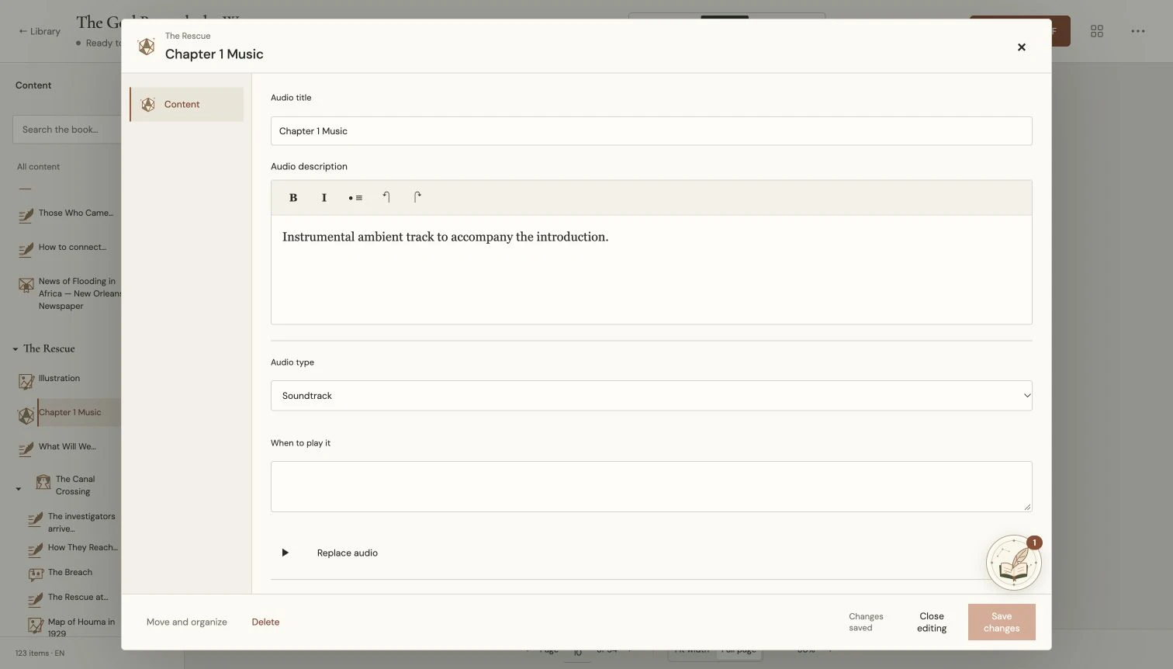Click the newspaper image icon beside News of Flooding
The height and width of the screenshot is (669, 1173).
pos(26,284)
